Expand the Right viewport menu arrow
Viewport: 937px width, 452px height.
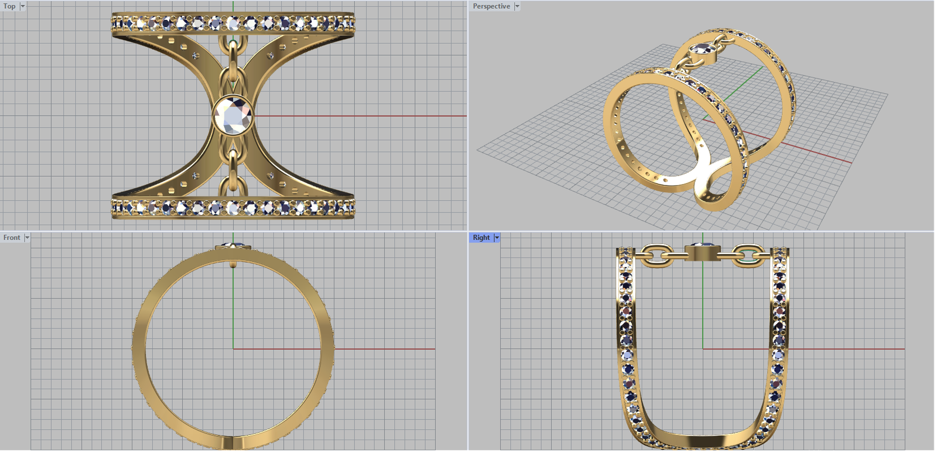[x=497, y=238]
